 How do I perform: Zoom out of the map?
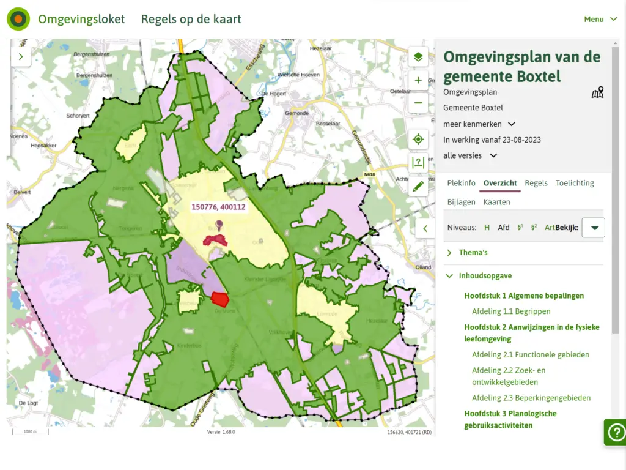coord(418,103)
